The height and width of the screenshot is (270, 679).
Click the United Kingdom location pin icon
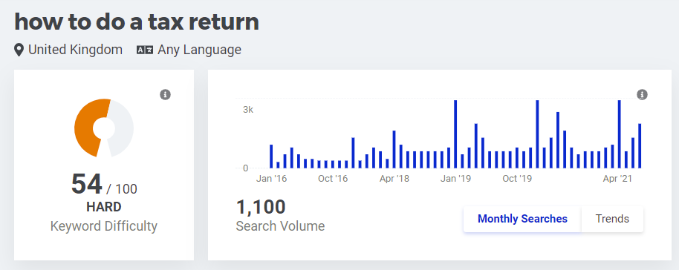[19, 50]
